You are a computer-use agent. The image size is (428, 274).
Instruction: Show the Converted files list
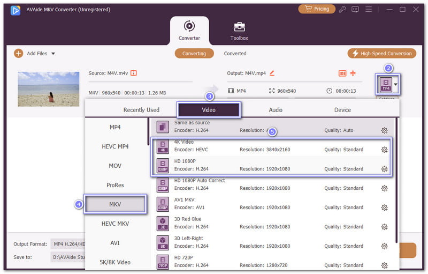[x=235, y=54]
